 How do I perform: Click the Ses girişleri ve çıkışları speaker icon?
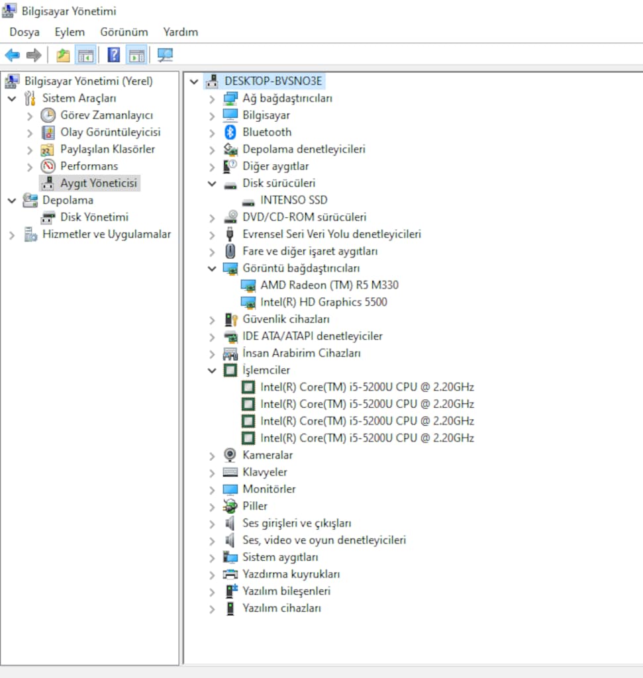[230, 523]
